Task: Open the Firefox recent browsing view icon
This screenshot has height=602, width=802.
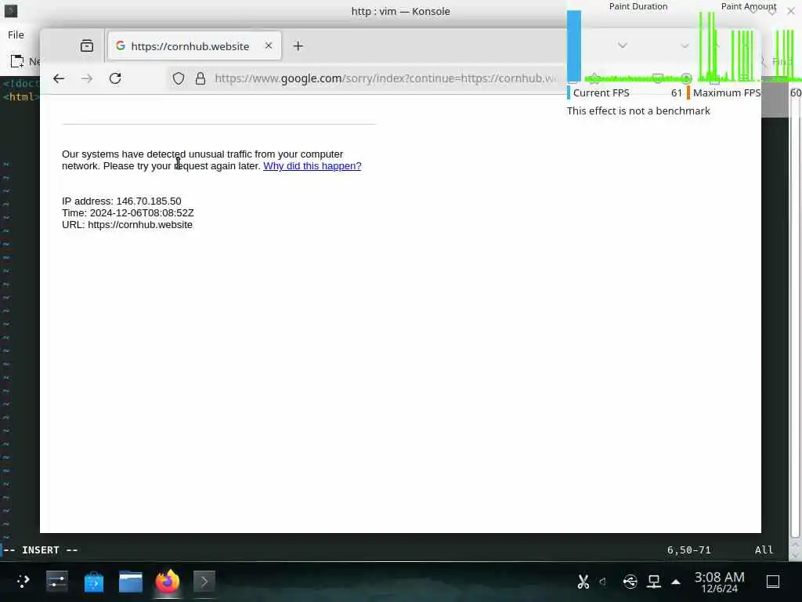Action: [87, 46]
